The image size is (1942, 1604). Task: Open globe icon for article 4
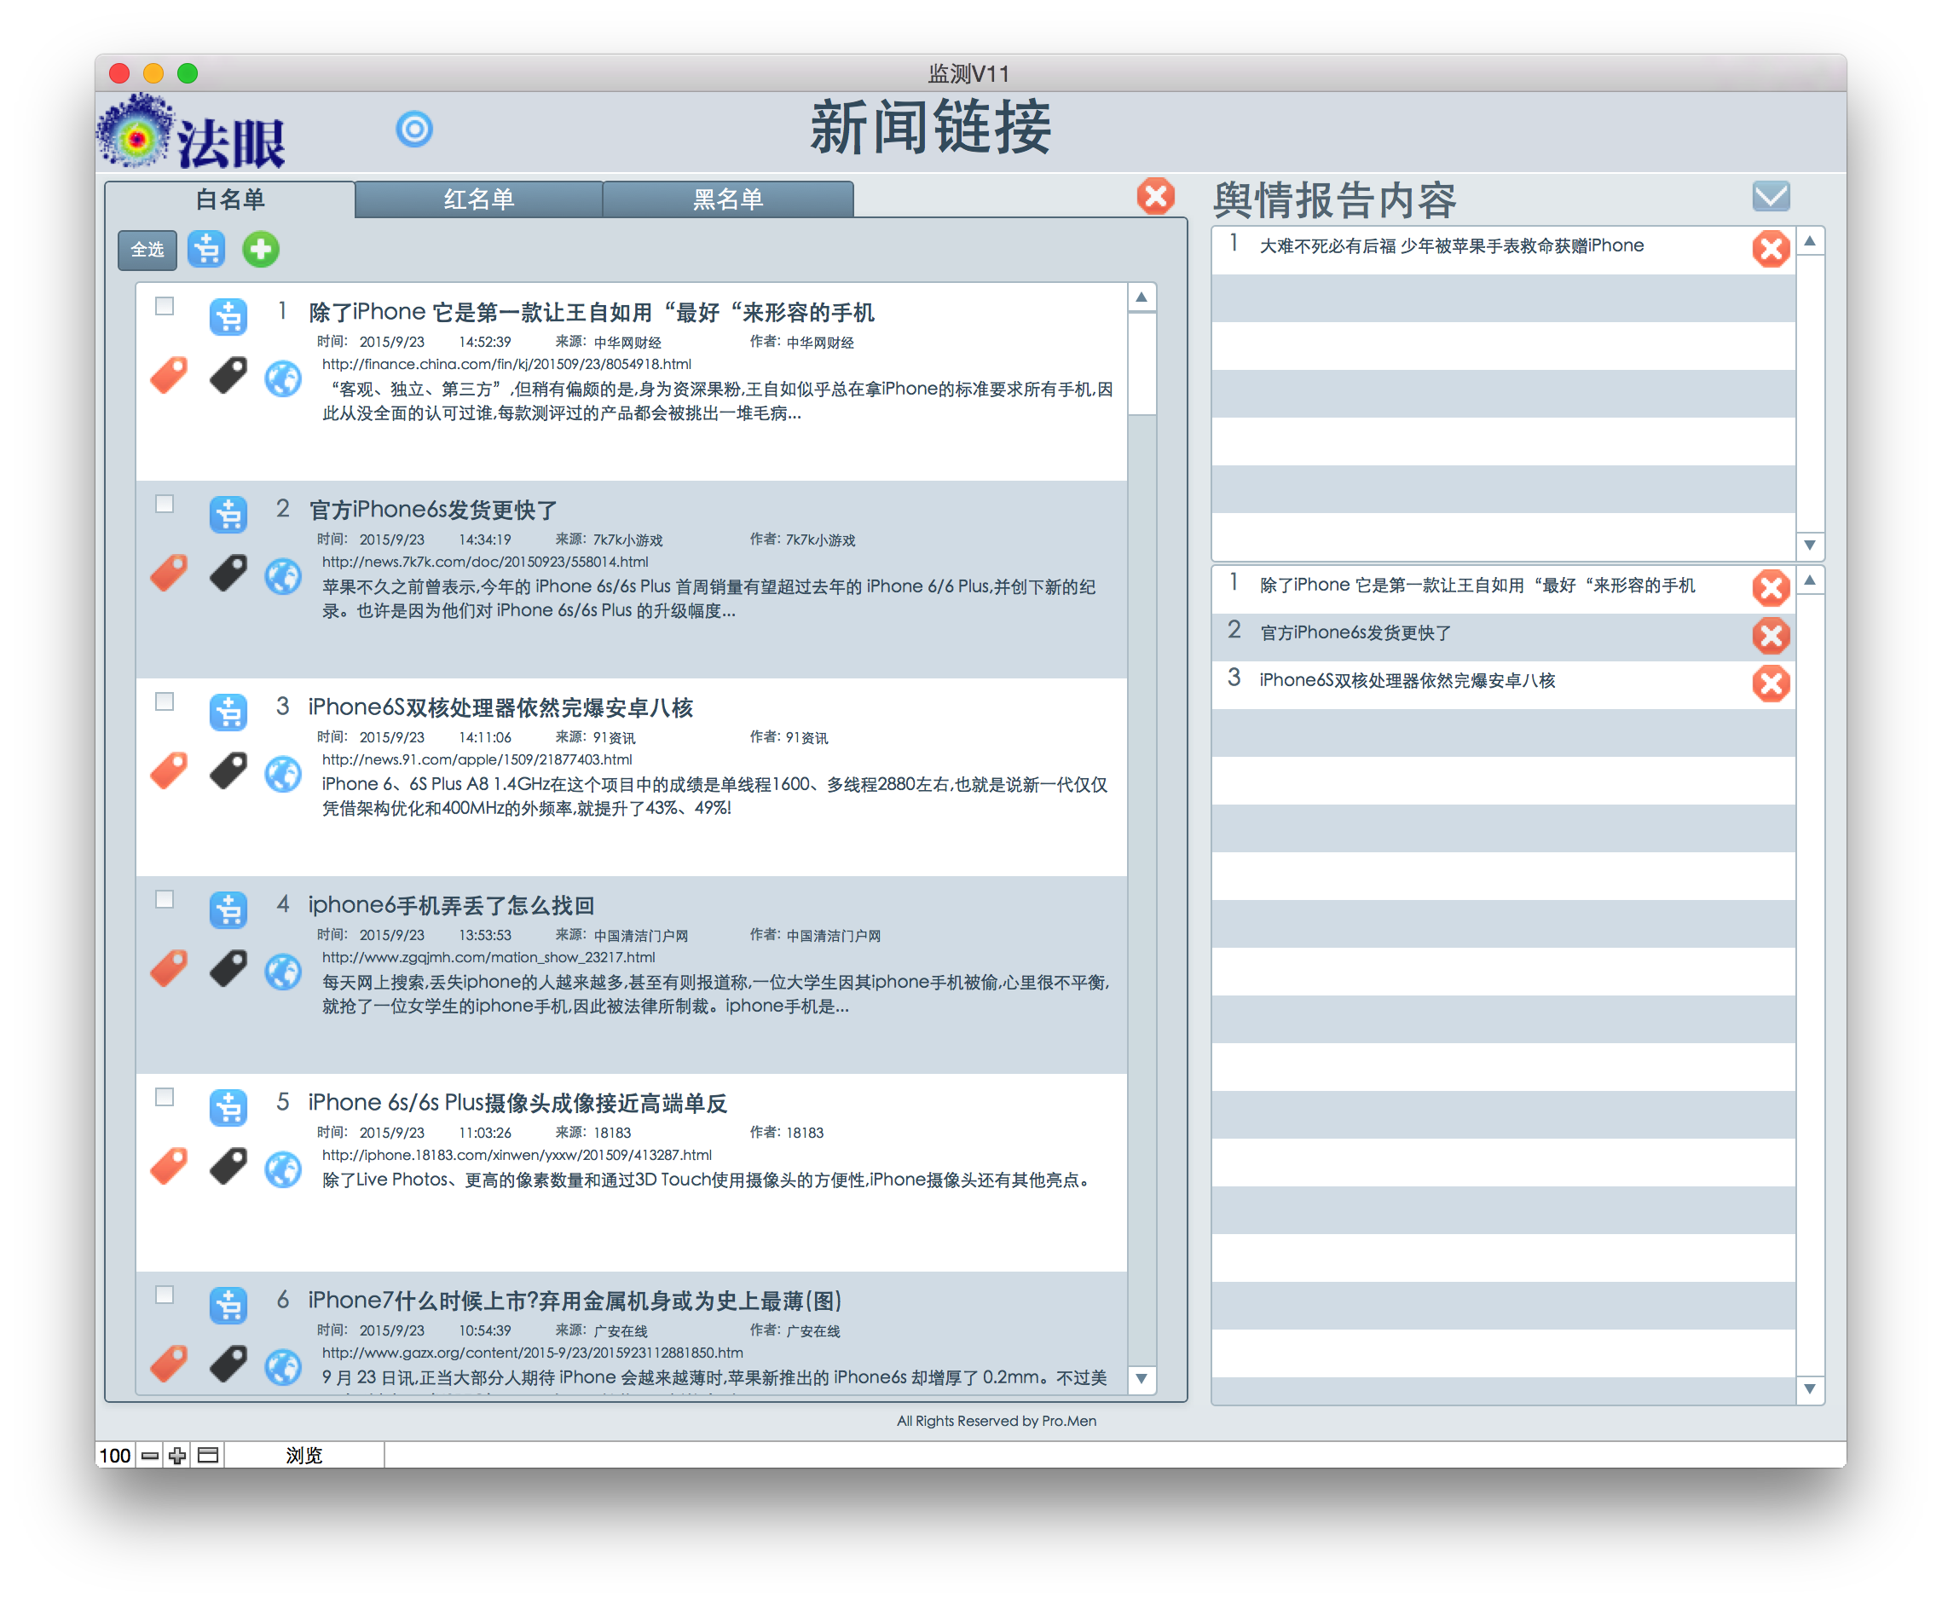(x=283, y=972)
